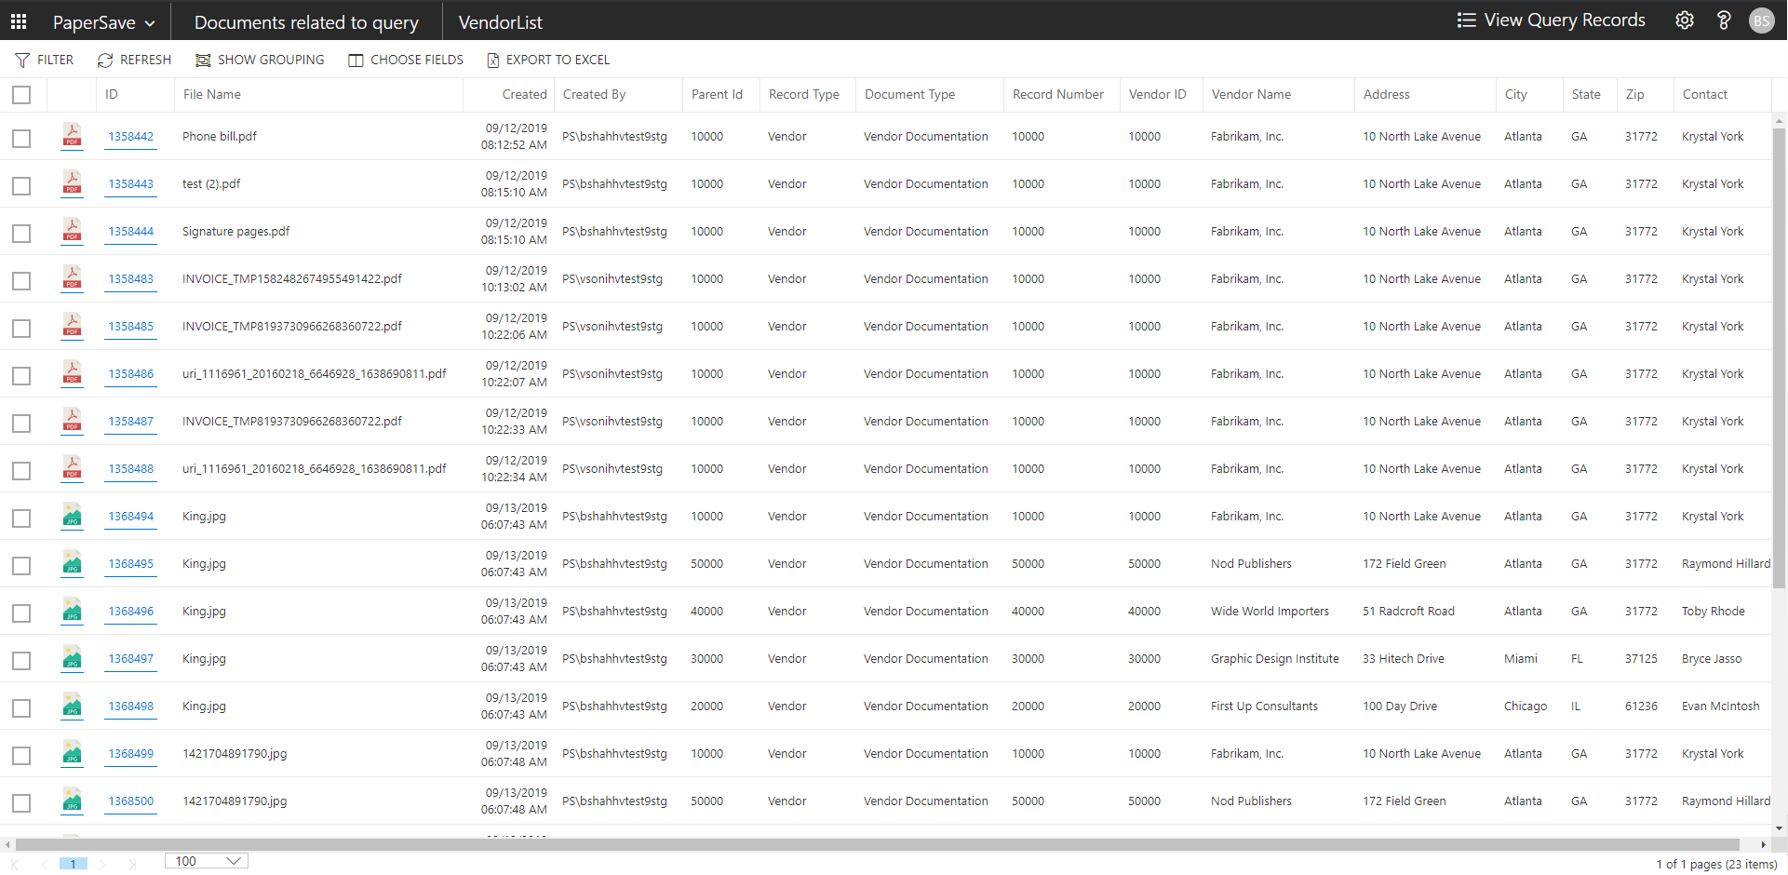Image resolution: width=1788 pixels, height=875 pixels.
Task: Show grouping options in toolbar
Action: point(260,61)
